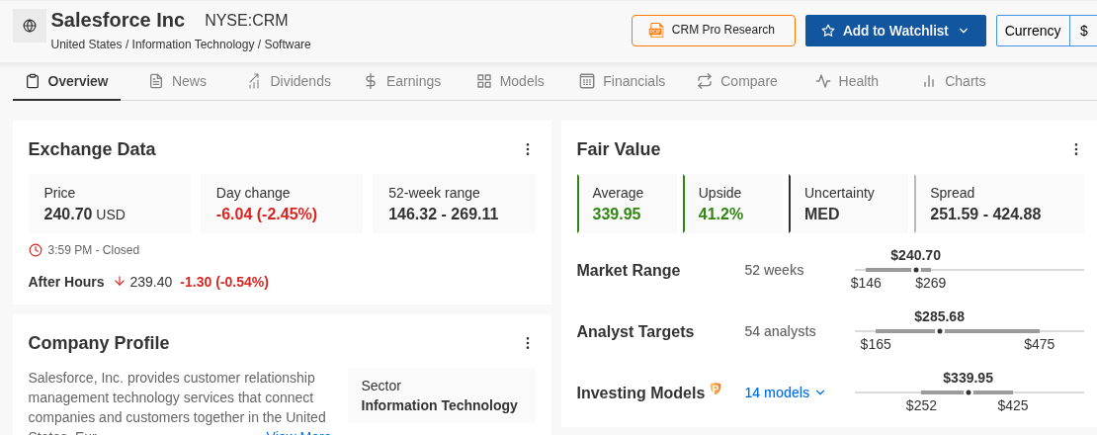
Task: Click the Price 240.70 USD card
Action: tap(109, 204)
